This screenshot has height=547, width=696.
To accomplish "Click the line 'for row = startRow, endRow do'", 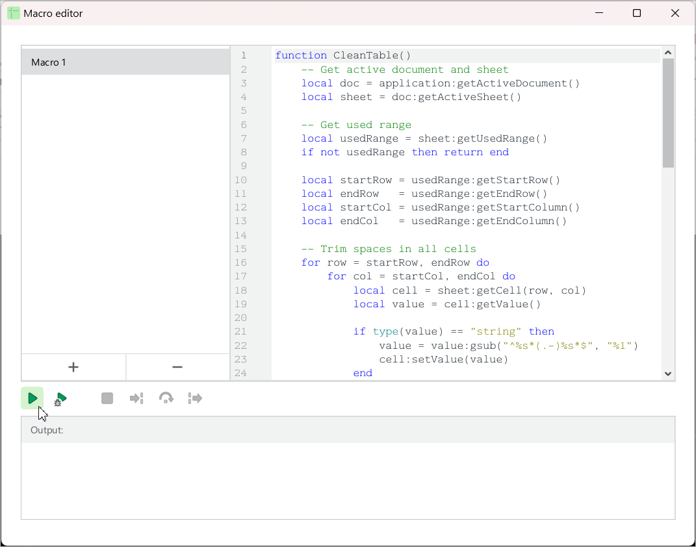I will point(395,262).
